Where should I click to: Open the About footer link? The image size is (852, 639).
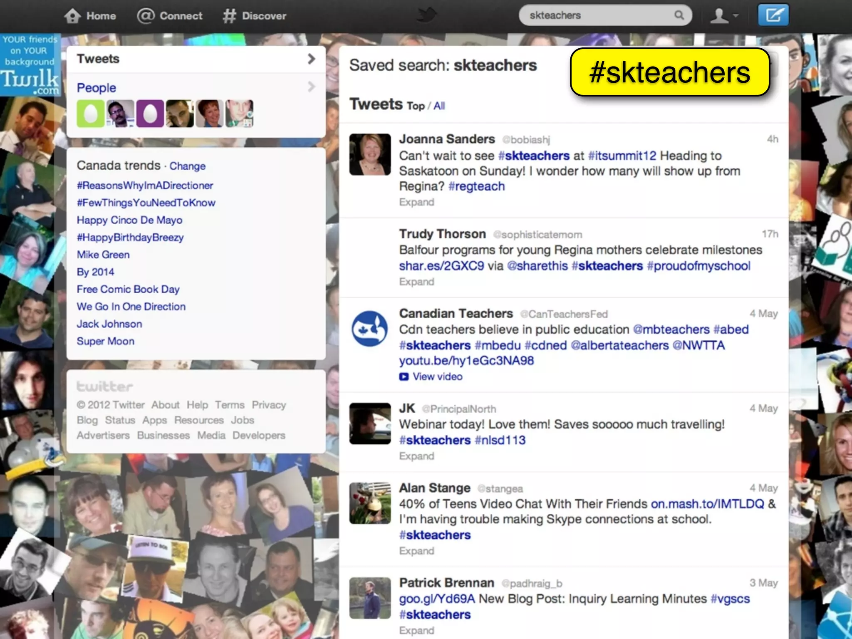click(x=165, y=405)
